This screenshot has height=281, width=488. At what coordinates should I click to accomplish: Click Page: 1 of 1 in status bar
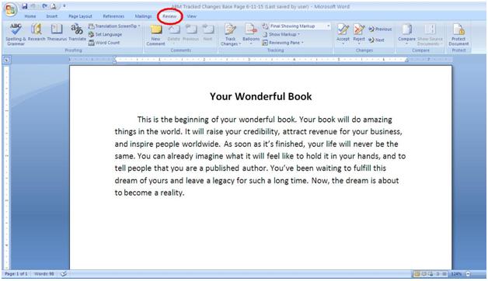16,274
